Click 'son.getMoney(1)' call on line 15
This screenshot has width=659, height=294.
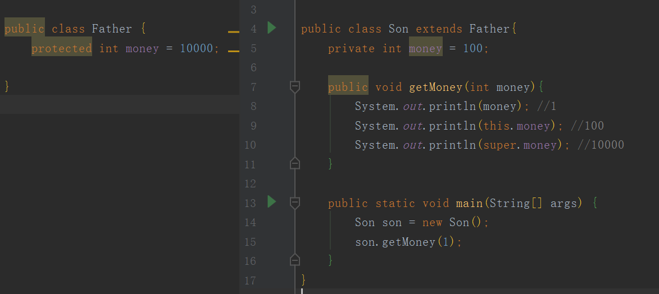405,241
